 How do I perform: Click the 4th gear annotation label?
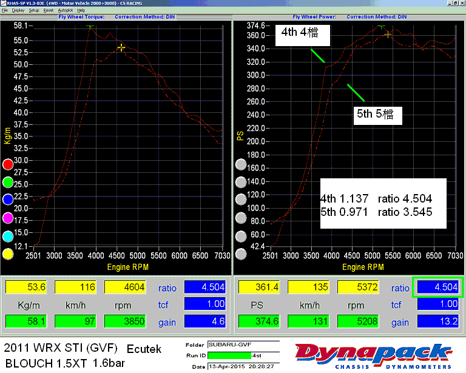pyautogui.click(x=303, y=35)
